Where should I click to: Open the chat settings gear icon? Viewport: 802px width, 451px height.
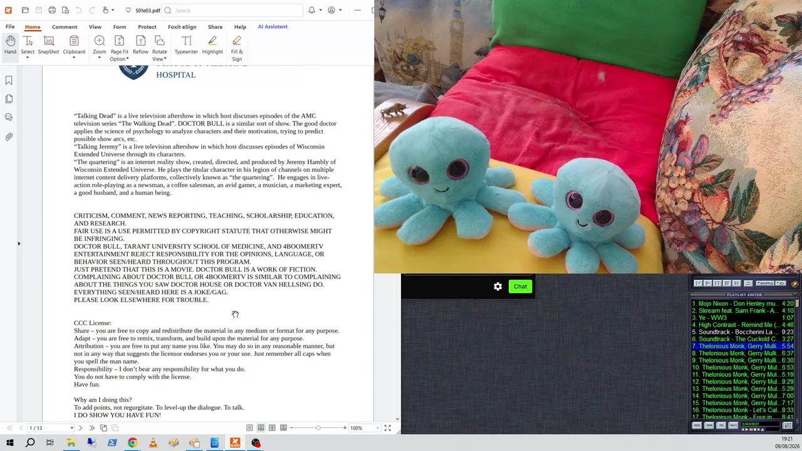point(497,286)
